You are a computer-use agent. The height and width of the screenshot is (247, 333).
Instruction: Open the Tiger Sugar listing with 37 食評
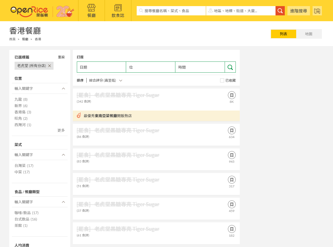[x=118, y=204]
